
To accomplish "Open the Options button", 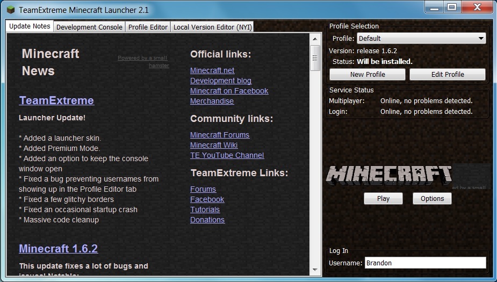I will point(432,199).
